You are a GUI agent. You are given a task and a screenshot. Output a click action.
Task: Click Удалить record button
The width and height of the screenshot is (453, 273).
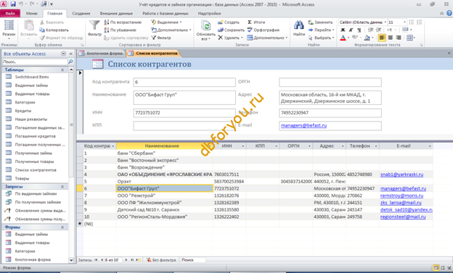(x=230, y=38)
